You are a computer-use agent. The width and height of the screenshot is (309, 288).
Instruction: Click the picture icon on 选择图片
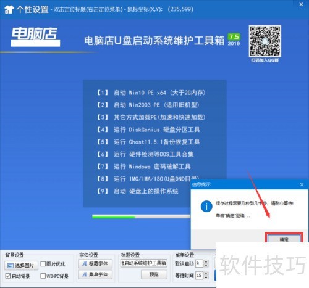coord(10,266)
